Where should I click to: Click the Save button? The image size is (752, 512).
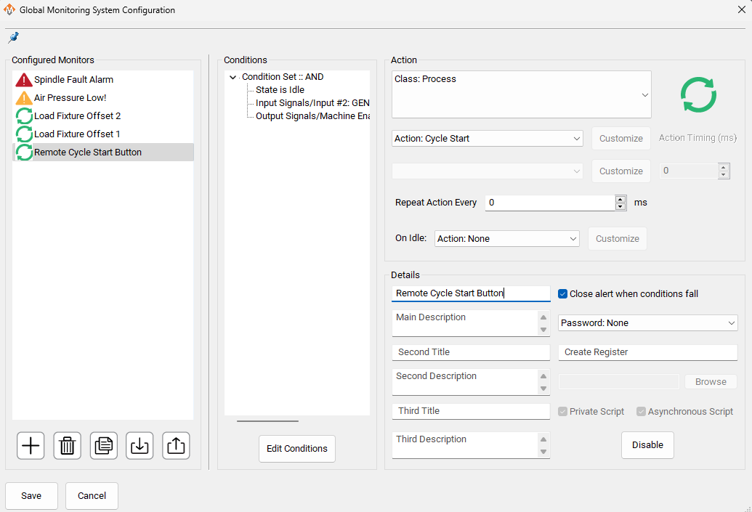[31, 496]
